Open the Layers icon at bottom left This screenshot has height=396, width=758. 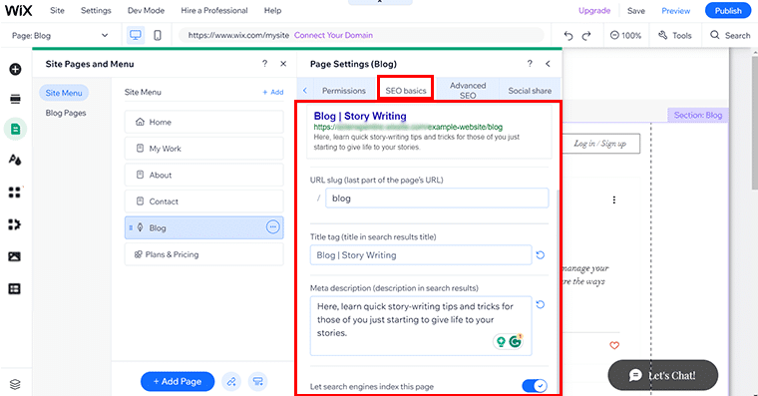tap(15, 384)
